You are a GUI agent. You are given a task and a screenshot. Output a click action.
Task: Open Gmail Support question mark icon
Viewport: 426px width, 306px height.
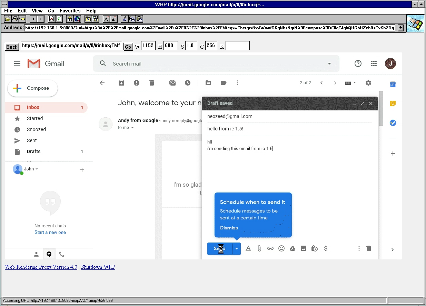pyautogui.click(x=358, y=63)
